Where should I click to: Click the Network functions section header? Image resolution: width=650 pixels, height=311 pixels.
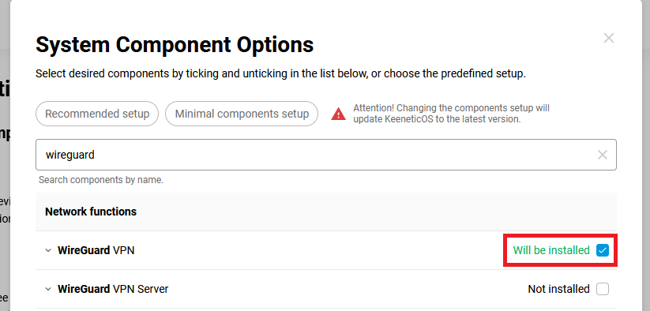click(91, 212)
